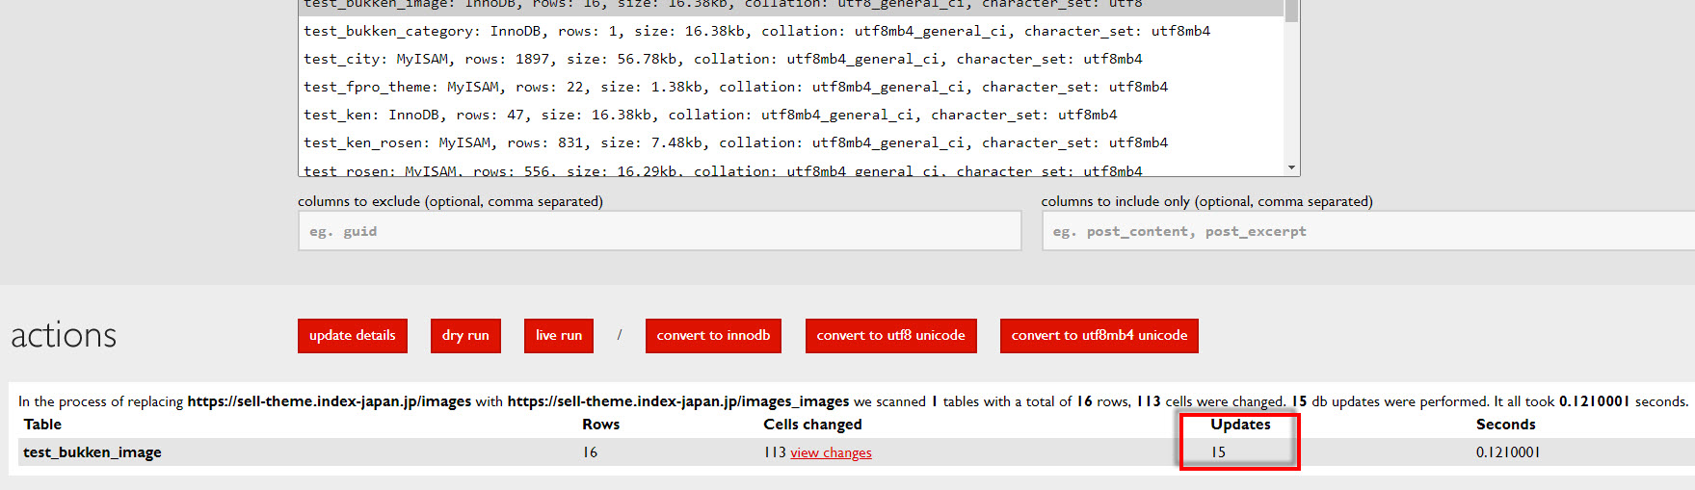Screen dimensions: 1695x490
Task: Click the test_bukken_image results row
Action: click(93, 452)
